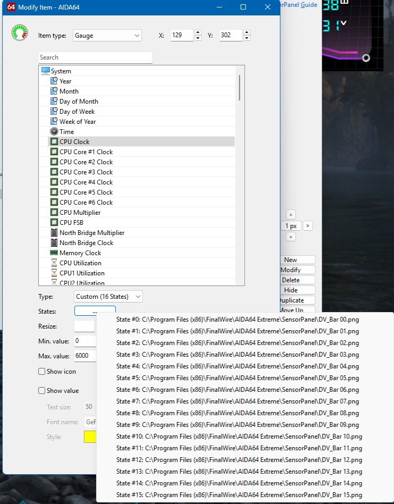Click the Y coordinate field showing 302
This screenshot has width=394, height=504.
[231, 35]
